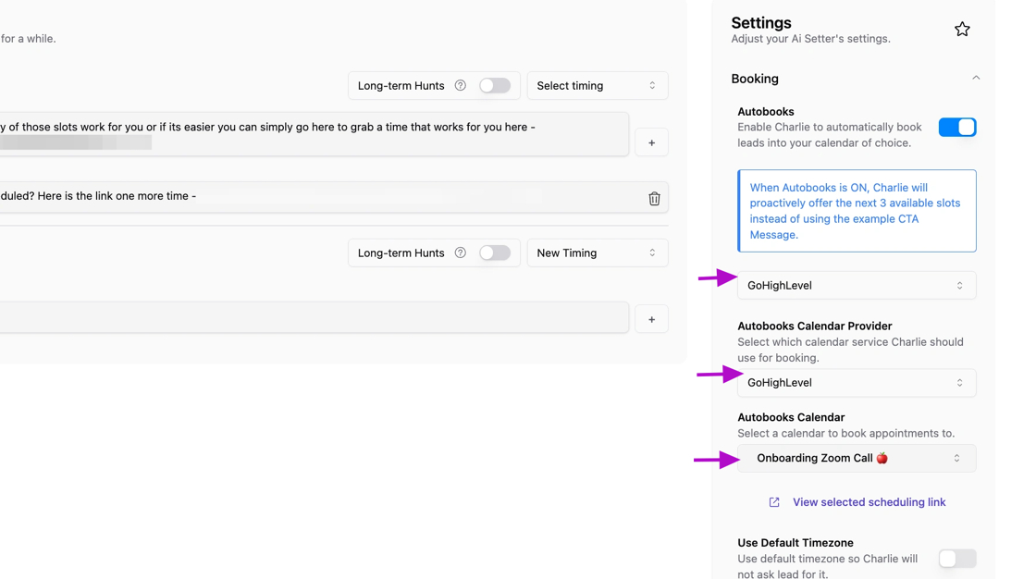Enable the Use Default Timezone toggle
1036x579 pixels.
(x=957, y=559)
